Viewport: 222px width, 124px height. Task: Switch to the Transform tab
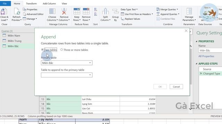[31, 3]
